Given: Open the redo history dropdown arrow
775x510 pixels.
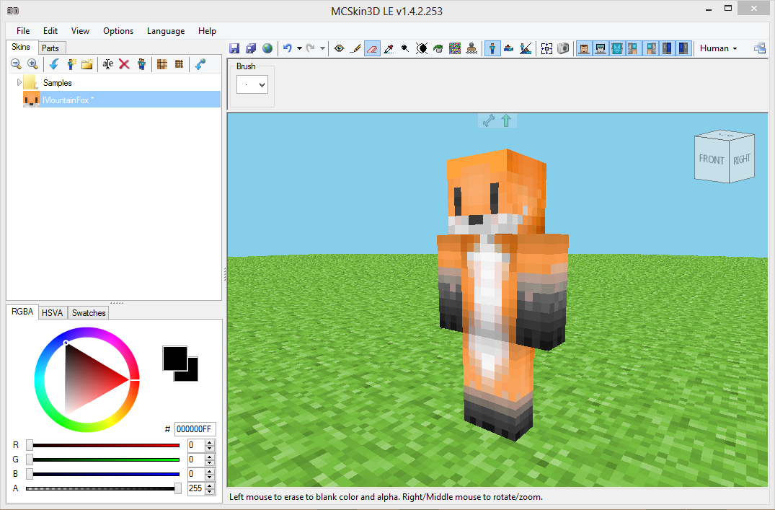Looking at the screenshot, I should click(322, 48).
